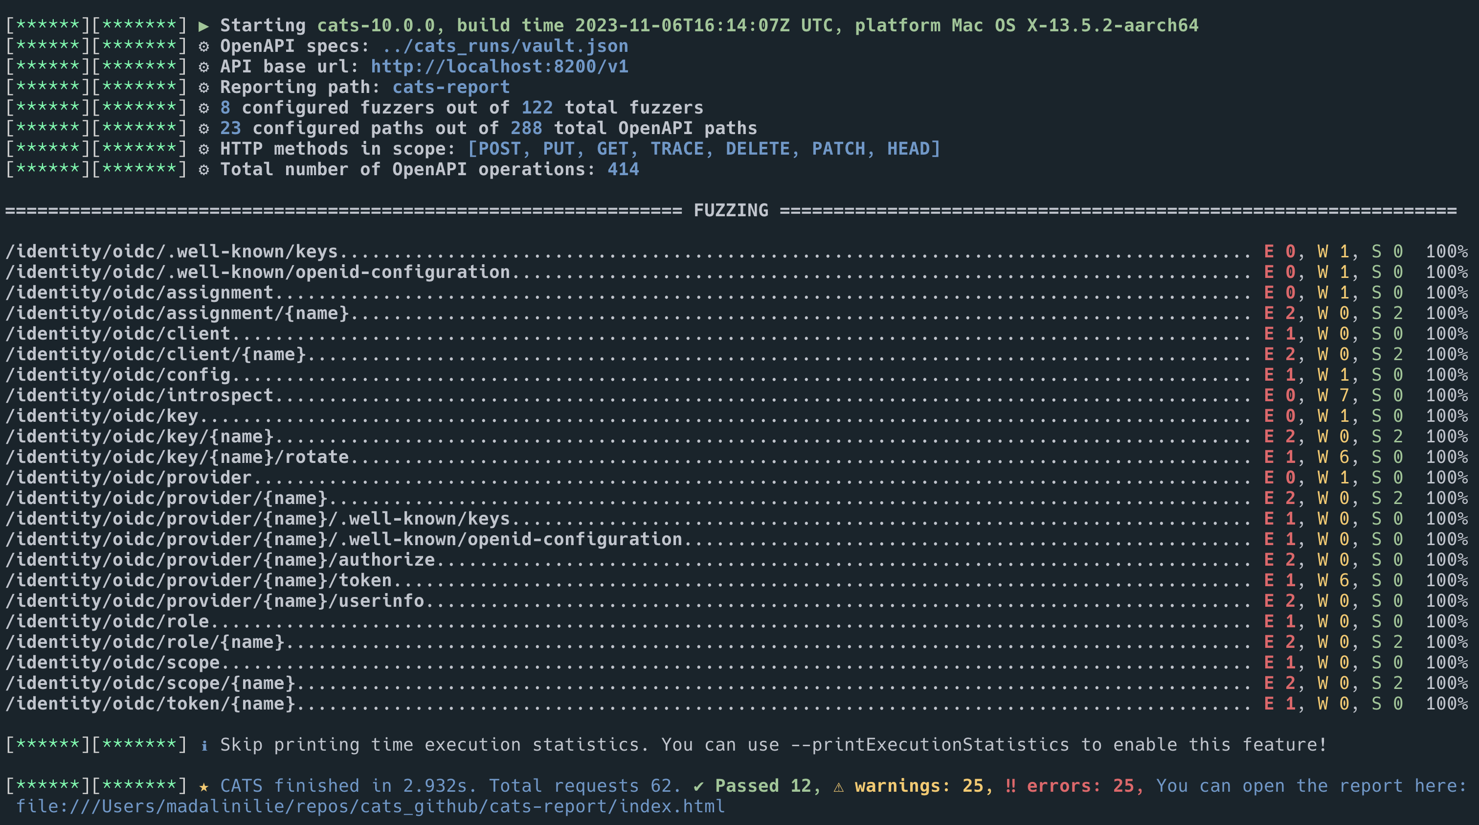Click the cats-report reporting path text
1479x825 pixels.
pyautogui.click(x=451, y=87)
